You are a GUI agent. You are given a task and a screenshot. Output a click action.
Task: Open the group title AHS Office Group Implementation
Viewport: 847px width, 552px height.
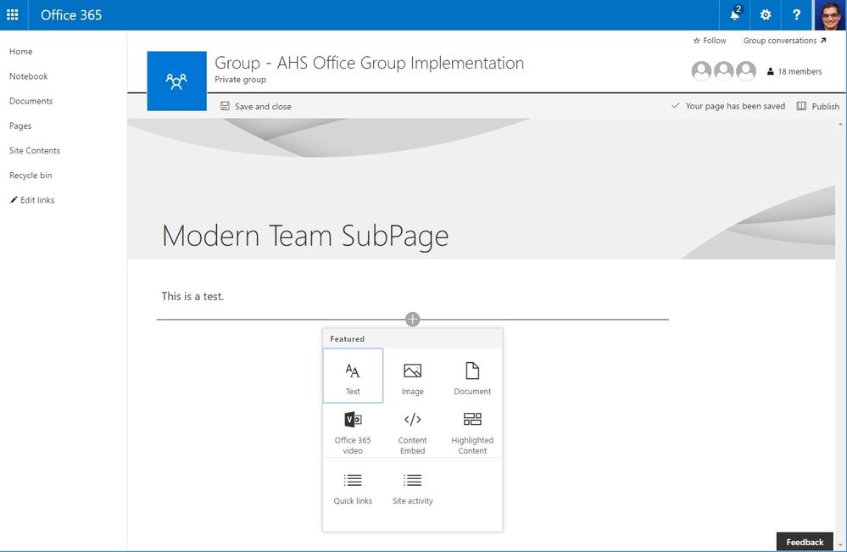pos(369,63)
